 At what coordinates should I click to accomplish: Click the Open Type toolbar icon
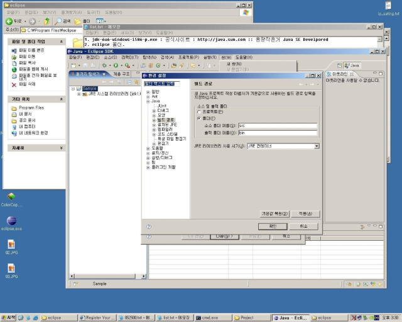[174, 66]
